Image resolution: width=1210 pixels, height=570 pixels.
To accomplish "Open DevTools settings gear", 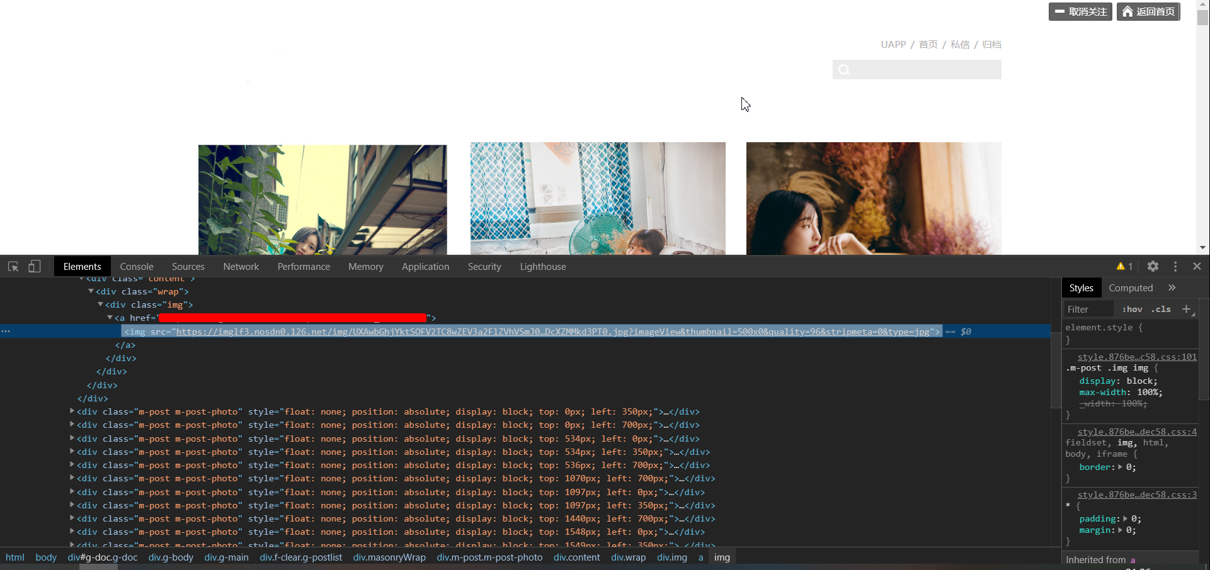I will pos(1153,266).
